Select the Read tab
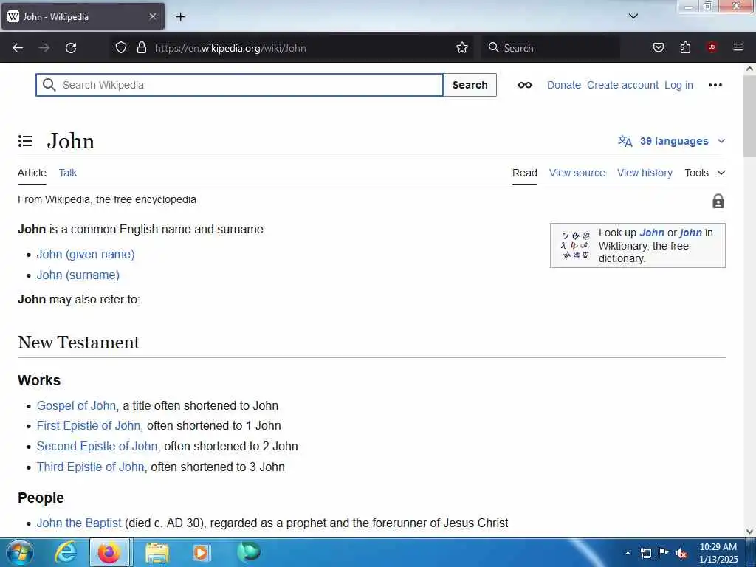 [x=525, y=173]
